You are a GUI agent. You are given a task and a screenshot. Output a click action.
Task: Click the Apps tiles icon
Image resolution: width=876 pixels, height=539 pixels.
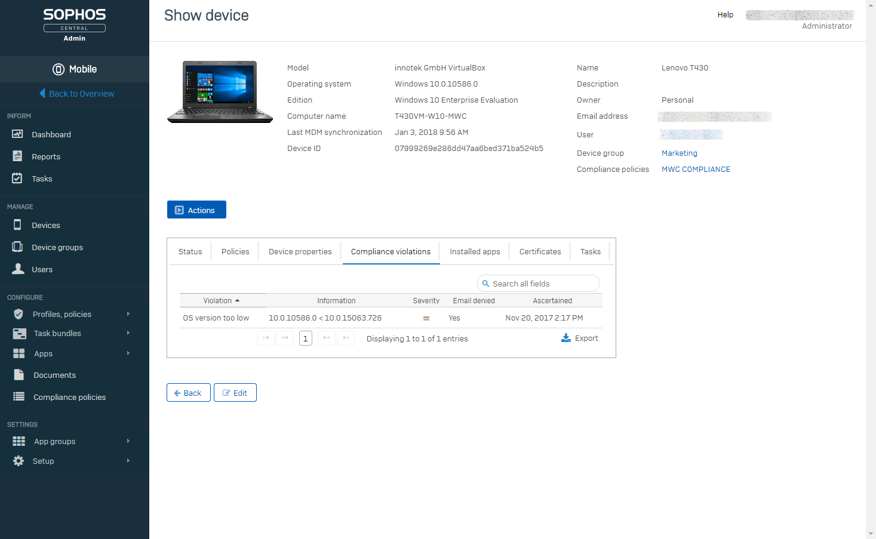tap(19, 353)
